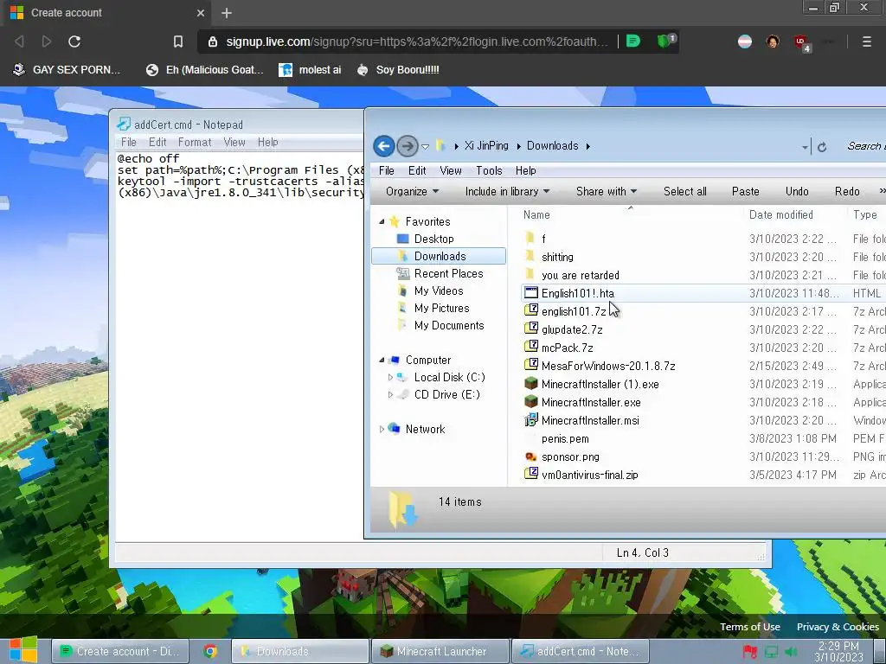Close the Create account tab
This screenshot has width=886, height=664.
(201, 12)
